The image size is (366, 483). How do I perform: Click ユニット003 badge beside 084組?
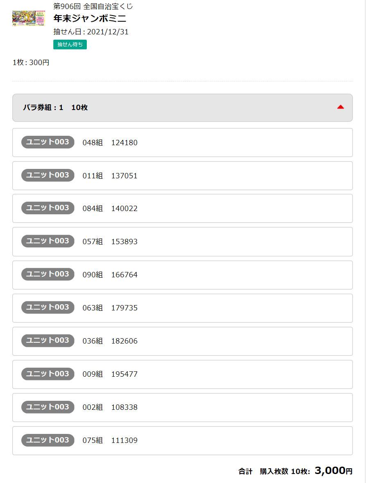click(x=48, y=208)
